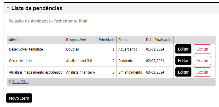This screenshot has height=107, width=219.
Task: Click the filter funnel icon
Action: [x=10, y=82]
